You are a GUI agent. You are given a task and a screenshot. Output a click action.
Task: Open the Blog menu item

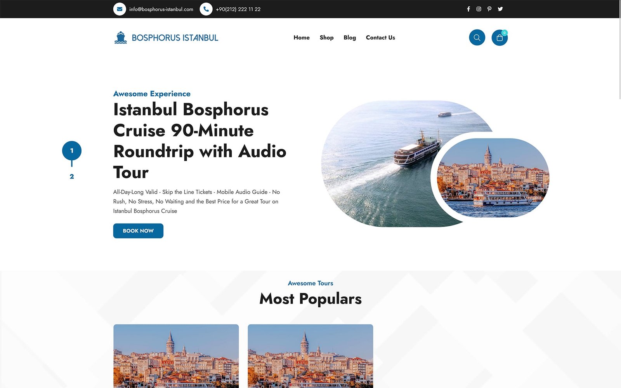pyautogui.click(x=350, y=38)
